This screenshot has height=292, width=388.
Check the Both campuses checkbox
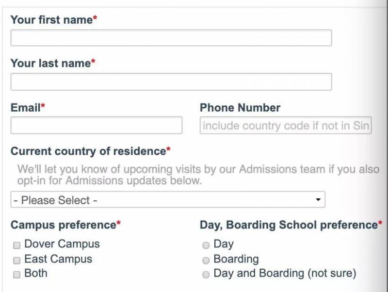click(17, 275)
